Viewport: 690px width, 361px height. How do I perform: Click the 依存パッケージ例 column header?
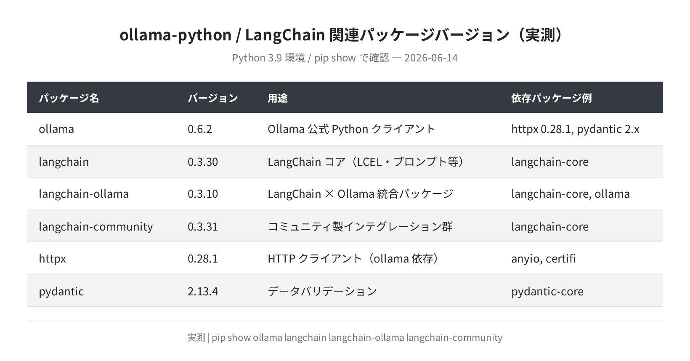click(552, 98)
